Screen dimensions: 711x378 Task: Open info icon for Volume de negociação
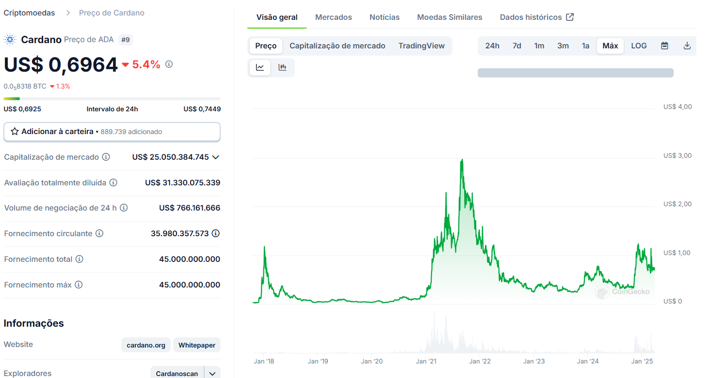tap(124, 208)
